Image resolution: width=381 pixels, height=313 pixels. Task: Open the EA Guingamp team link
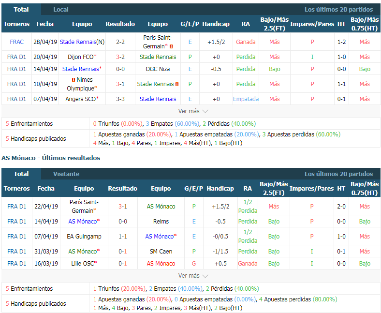point(84,237)
